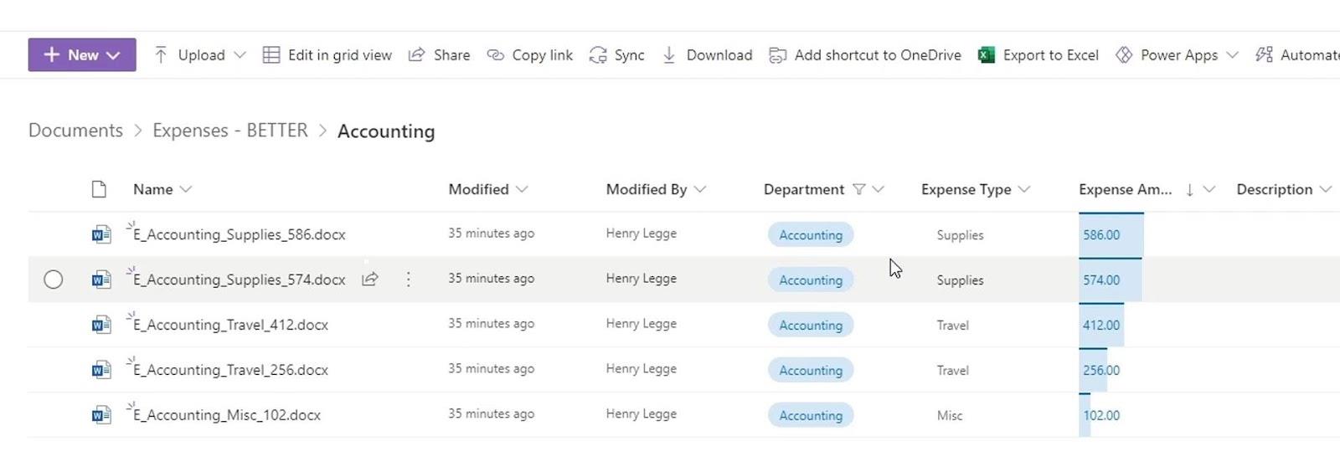Image resolution: width=1340 pixels, height=467 pixels.
Task: Click the Excel export icon
Action: [x=987, y=55]
